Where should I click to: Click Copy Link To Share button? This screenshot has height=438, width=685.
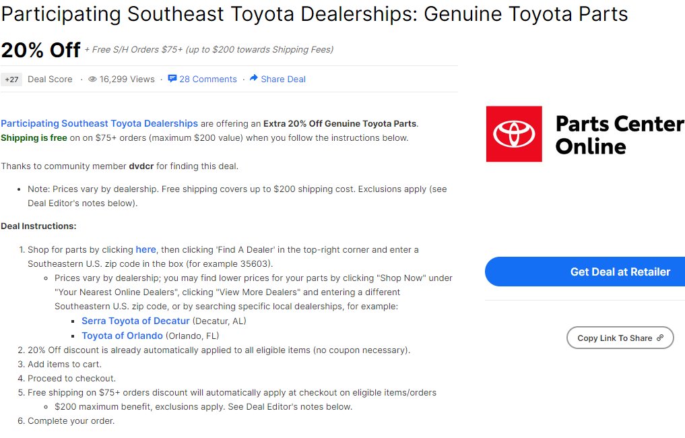click(x=620, y=338)
